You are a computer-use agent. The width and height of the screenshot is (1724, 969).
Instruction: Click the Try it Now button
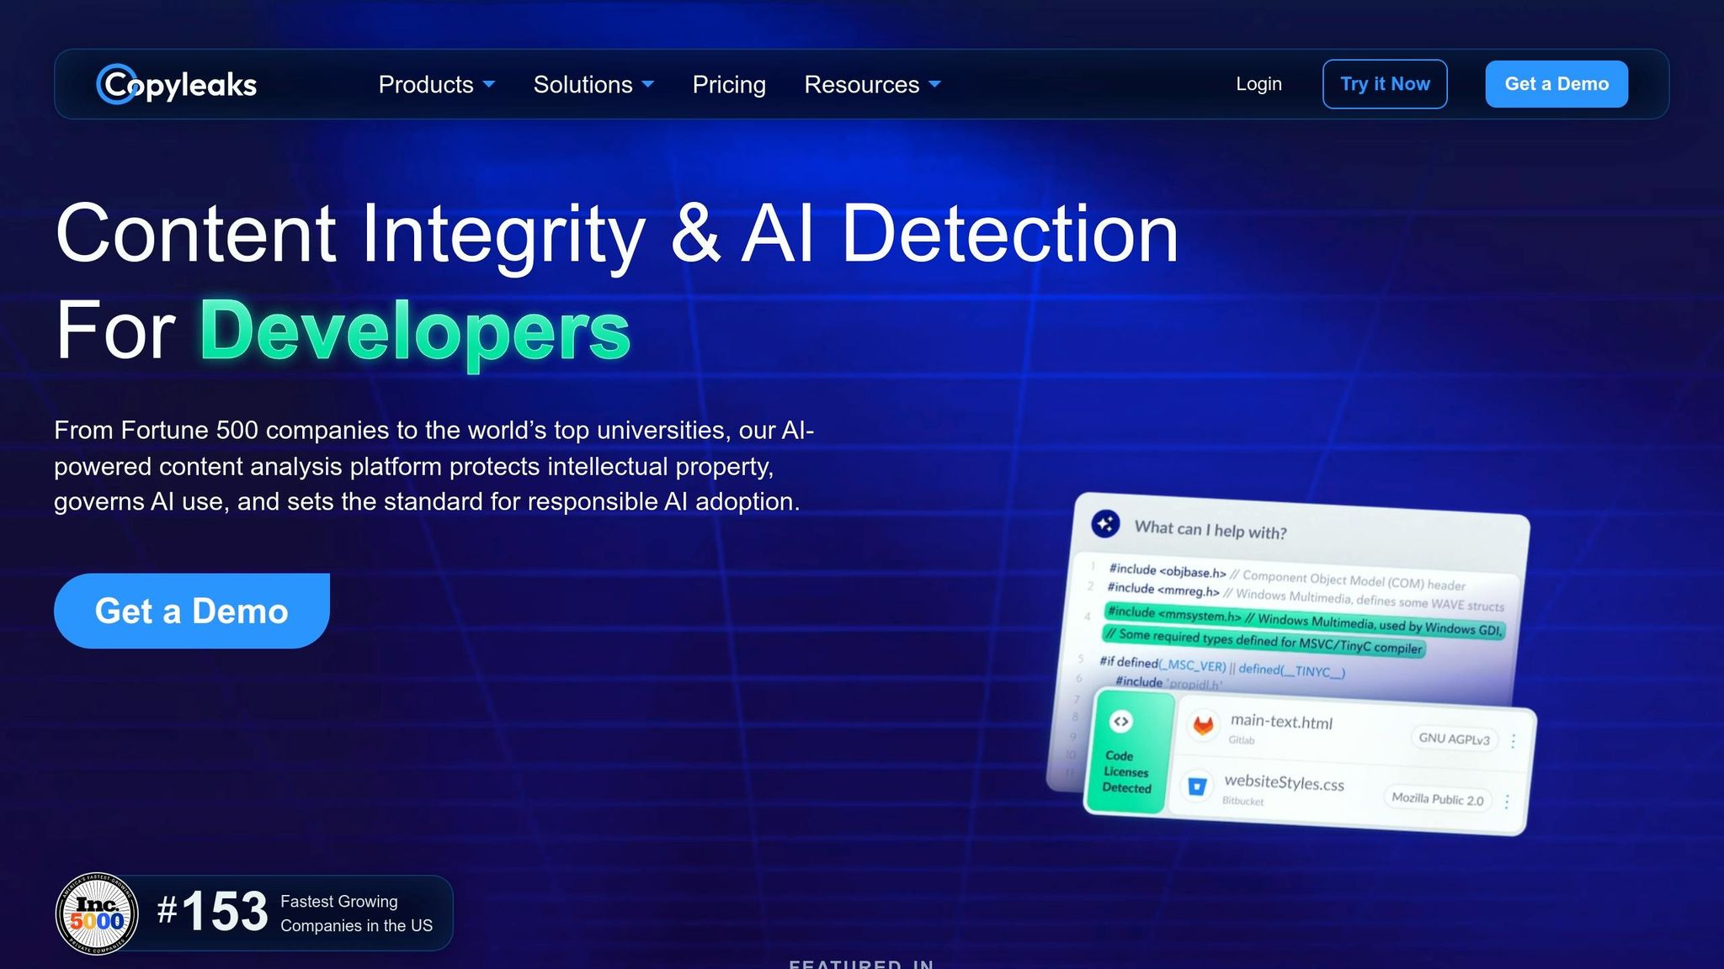click(x=1385, y=84)
